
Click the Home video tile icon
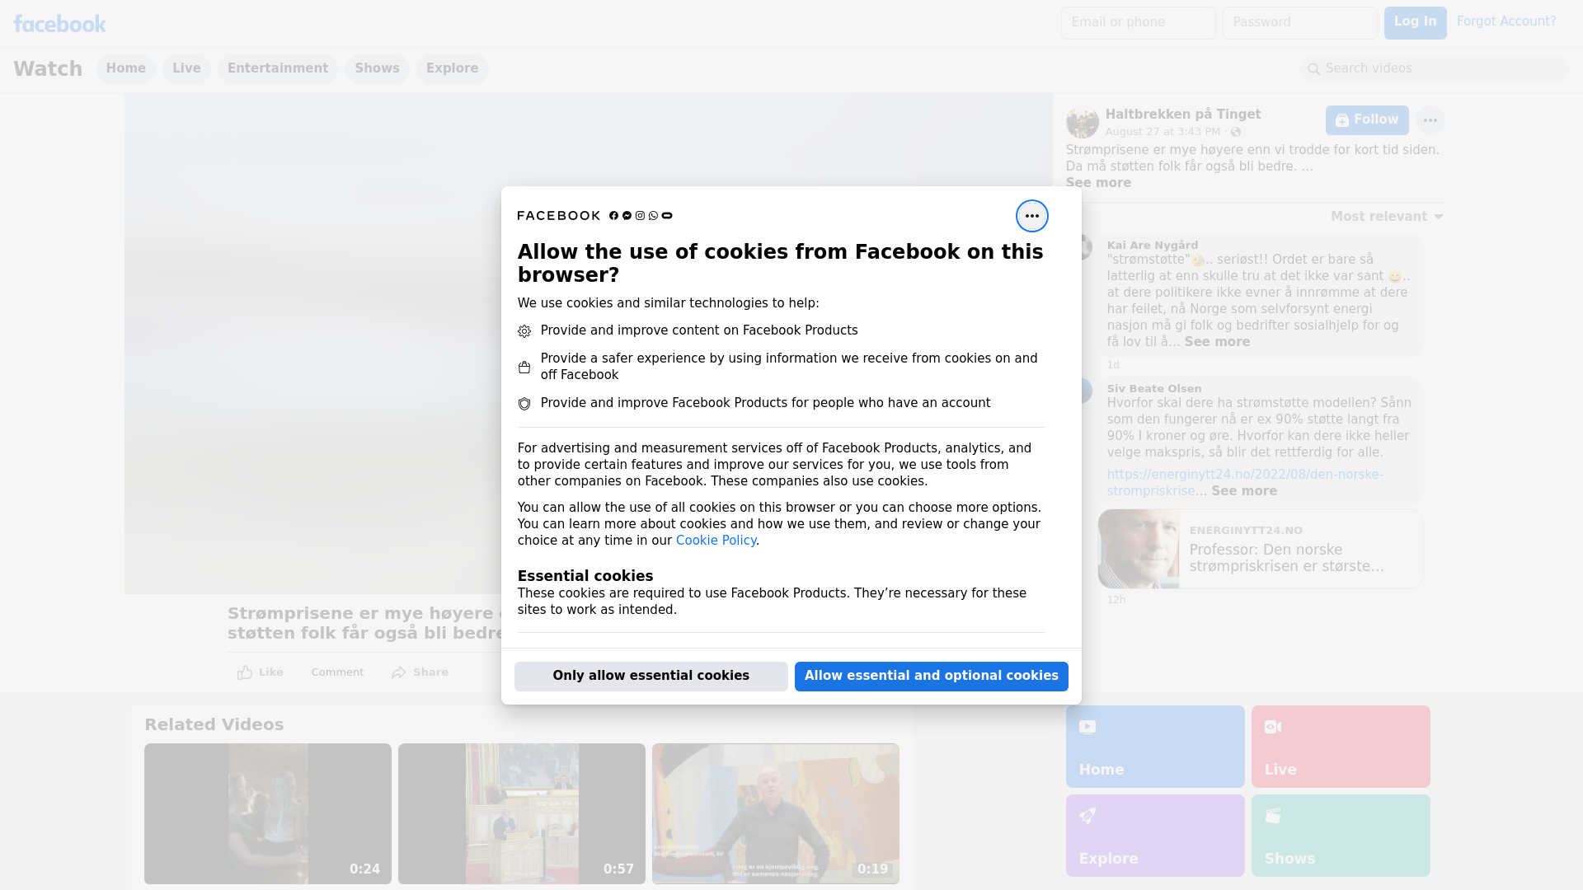point(1087,727)
